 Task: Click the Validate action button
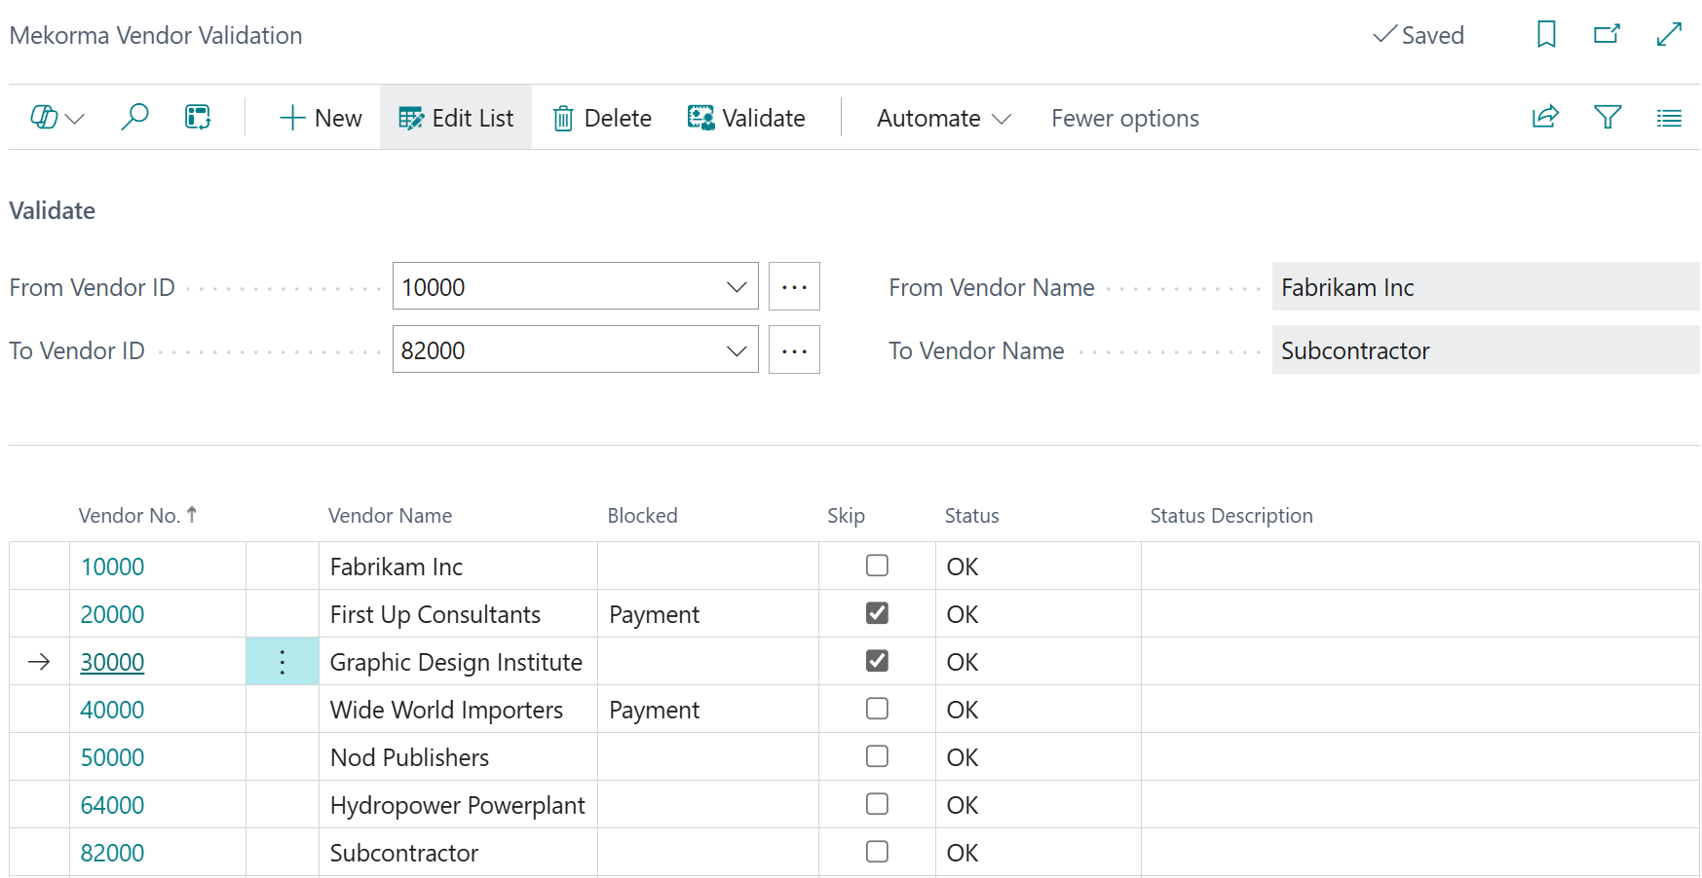click(746, 118)
